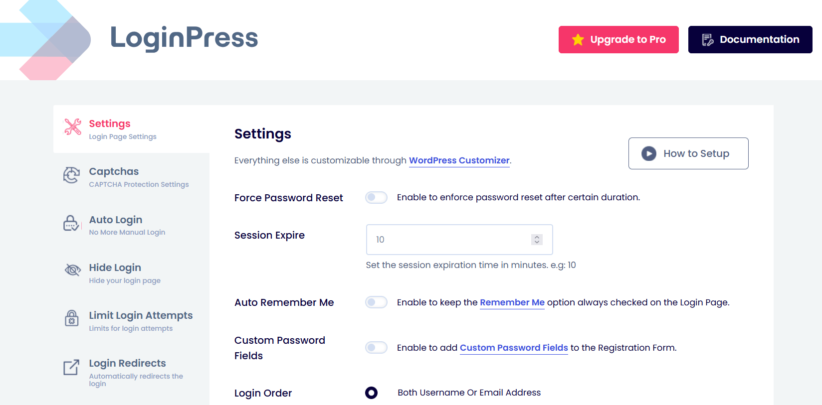Viewport: 822px width, 405px height.
Task: Enable the Custom Password Fields toggle
Action: 377,347
